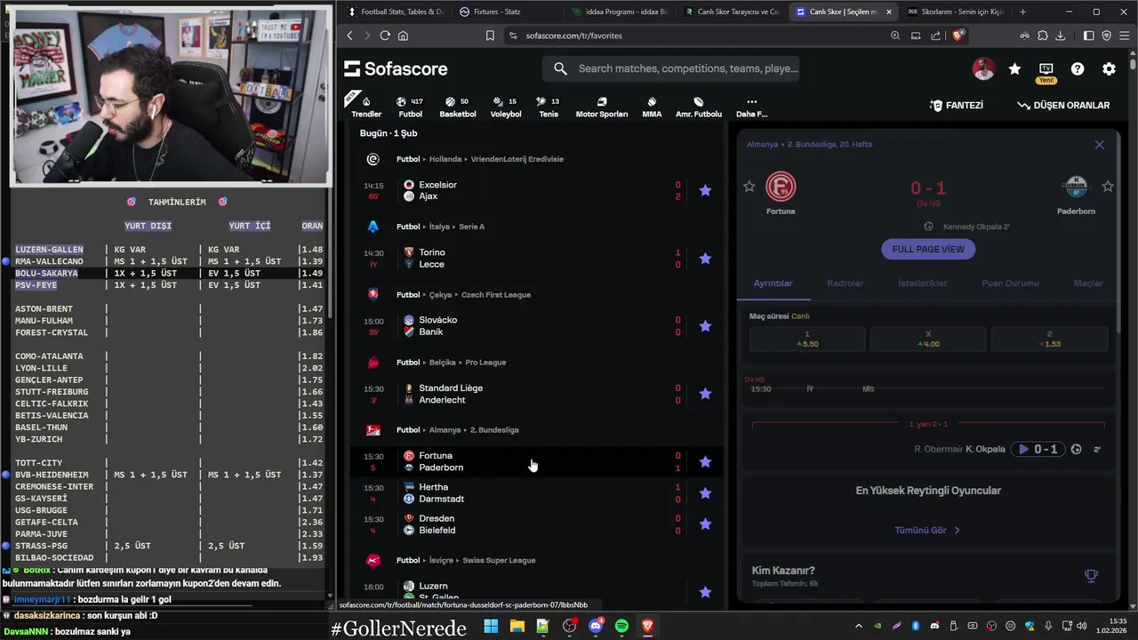Go to browser home page
Screen dimensions: 1138x640
403,36
